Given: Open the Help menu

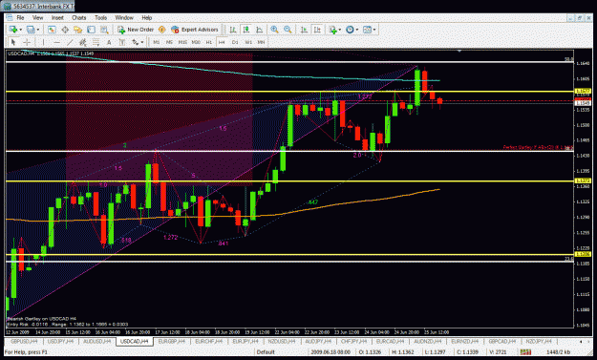Looking at the screenshot, I should 146,17.
